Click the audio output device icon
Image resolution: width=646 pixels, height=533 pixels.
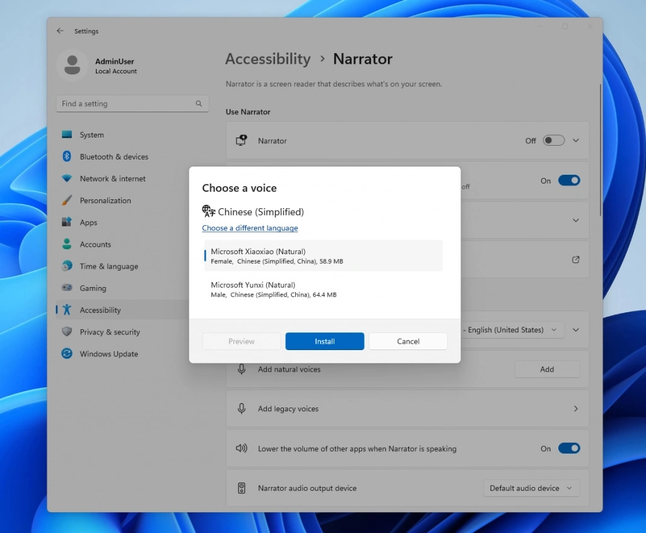tap(242, 488)
